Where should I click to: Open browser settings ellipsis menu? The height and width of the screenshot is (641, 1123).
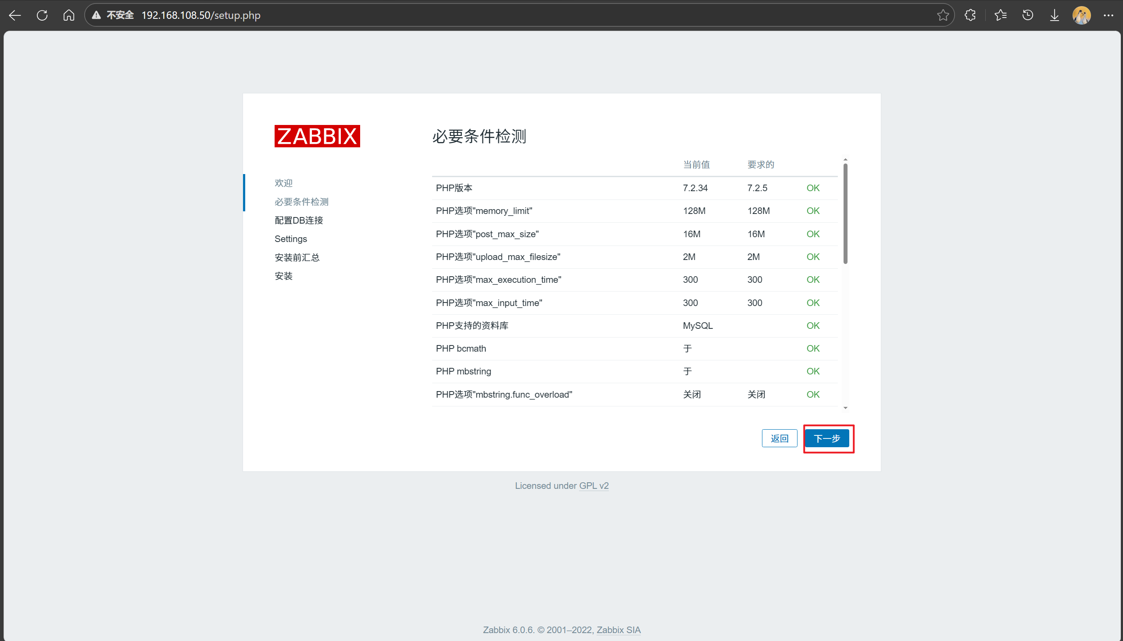tap(1108, 15)
